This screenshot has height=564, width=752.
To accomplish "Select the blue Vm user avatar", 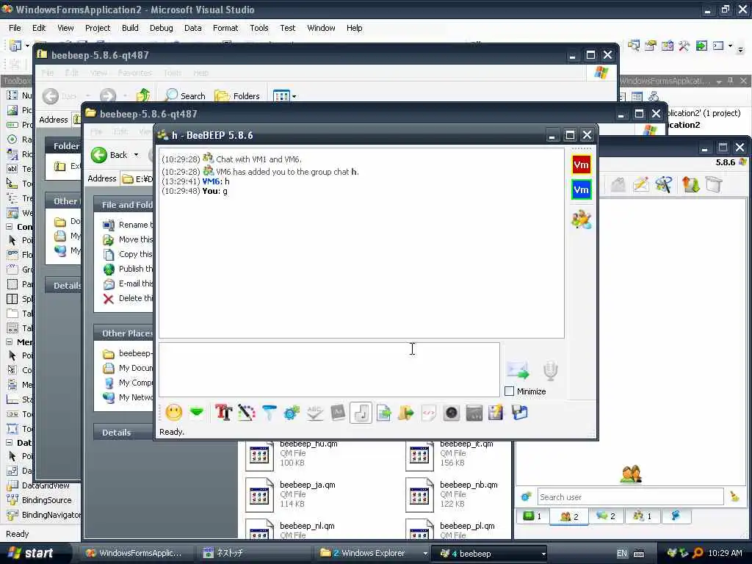I will pos(582,189).
